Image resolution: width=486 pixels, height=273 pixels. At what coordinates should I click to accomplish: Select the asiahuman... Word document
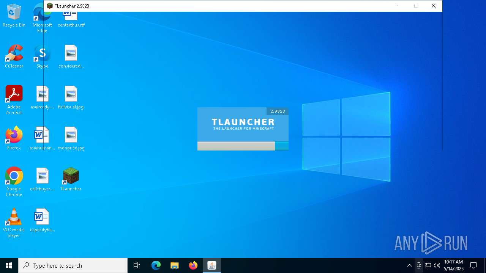pyautogui.click(x=42, y=138)
